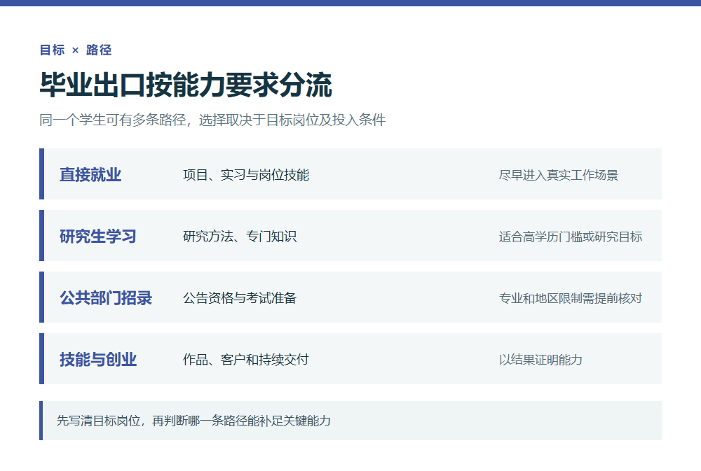The height and width of the screenshot is (471, 701).
Task: Select the heading '毕业出口按能力要求分流'
Action: pyautogui.click(x=186, y=85)
